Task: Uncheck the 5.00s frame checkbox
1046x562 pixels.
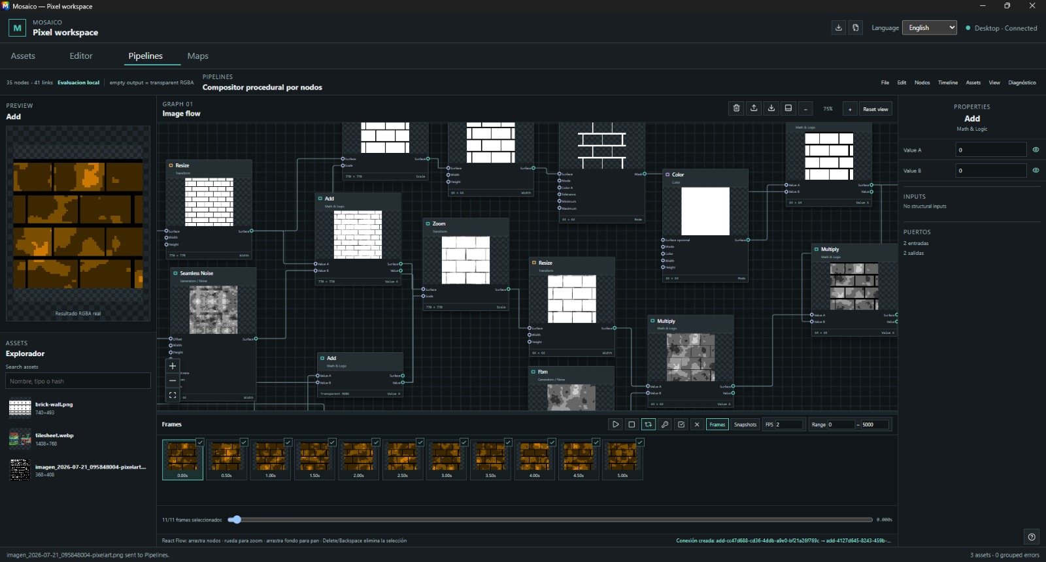Action: point(640,442)
